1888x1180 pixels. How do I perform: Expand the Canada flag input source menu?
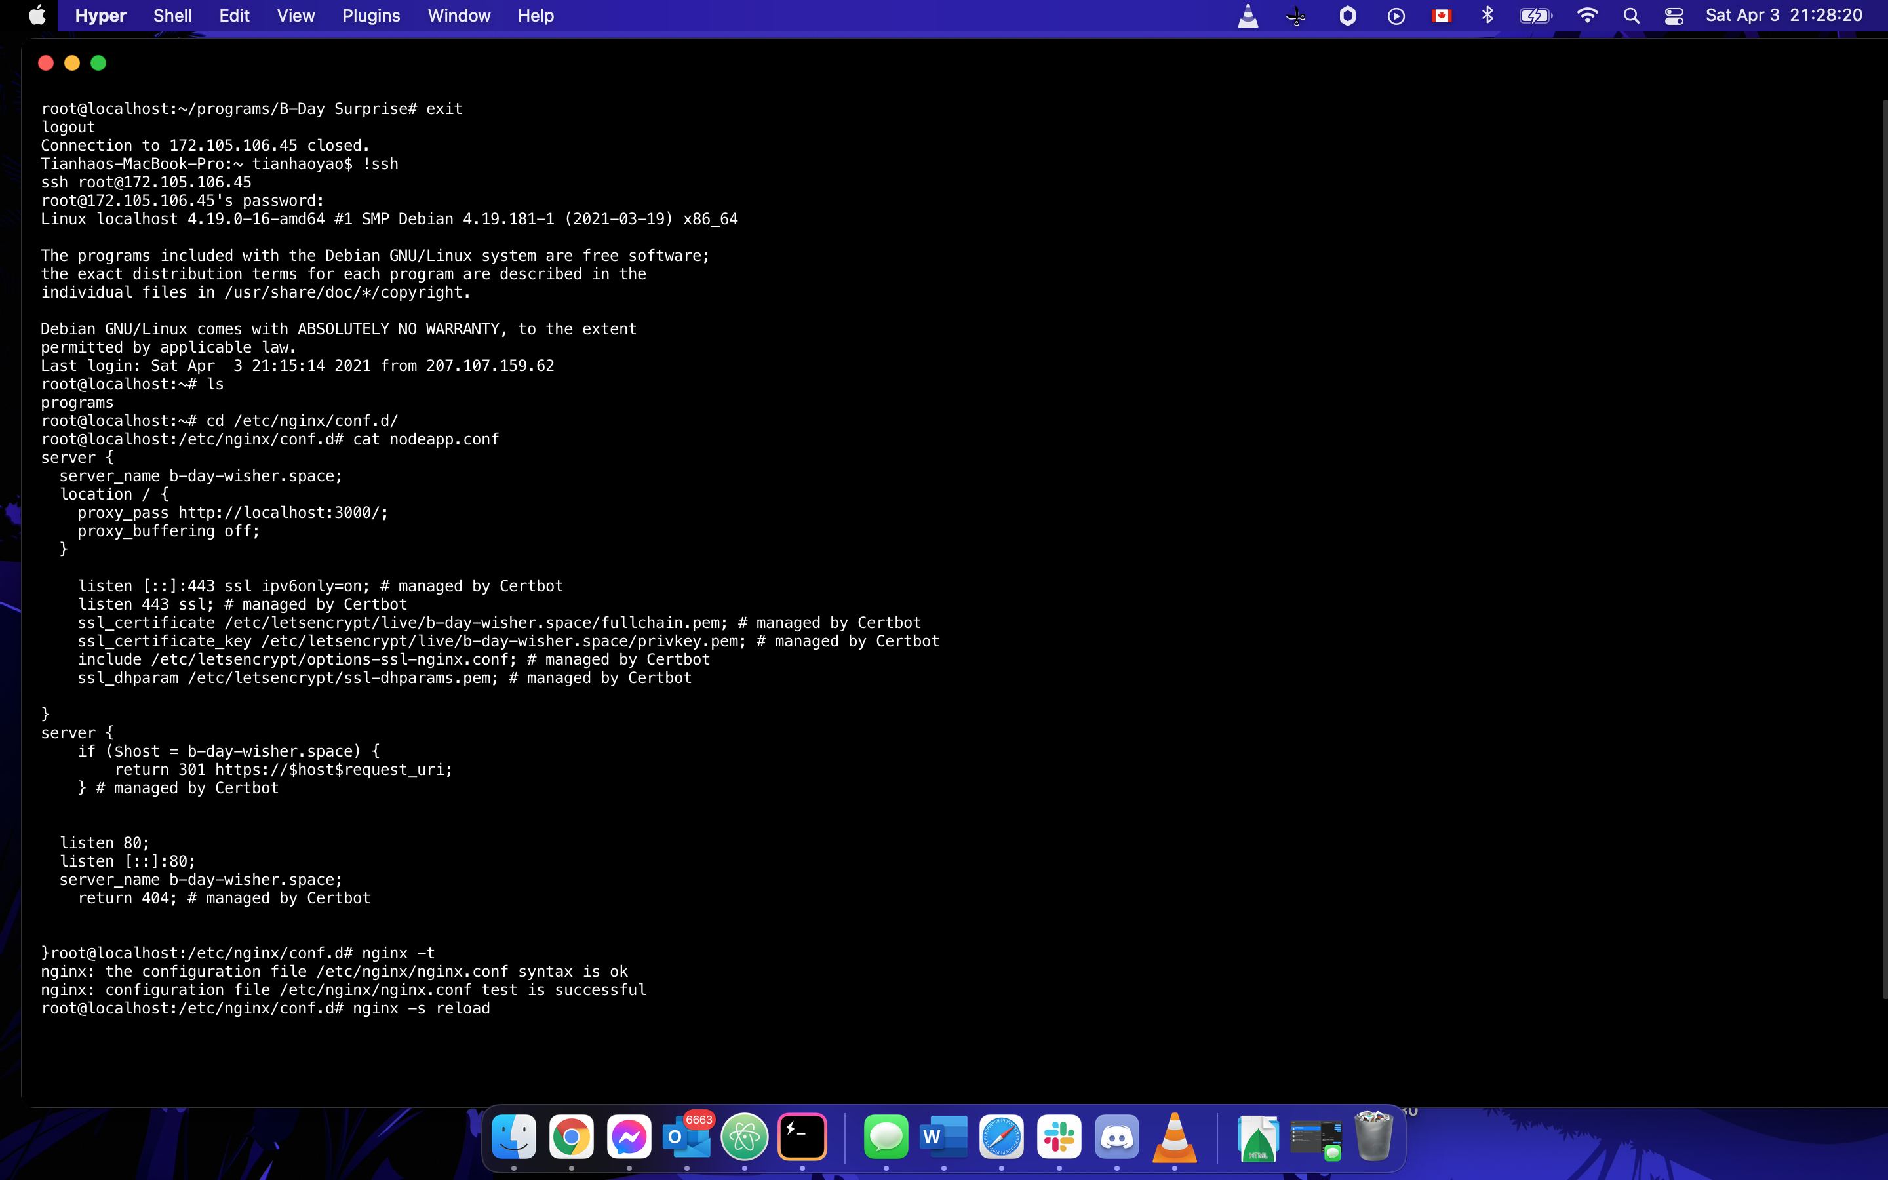click(1441, 16)
